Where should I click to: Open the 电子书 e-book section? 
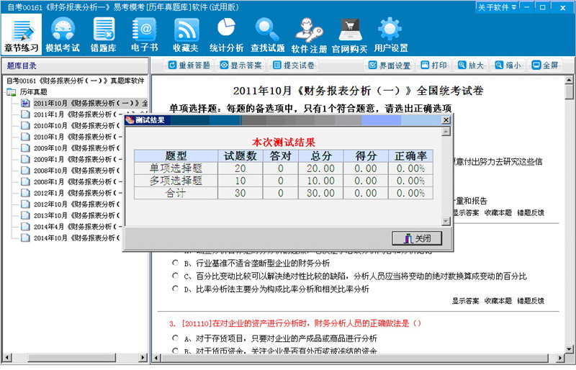click(145, 35)
